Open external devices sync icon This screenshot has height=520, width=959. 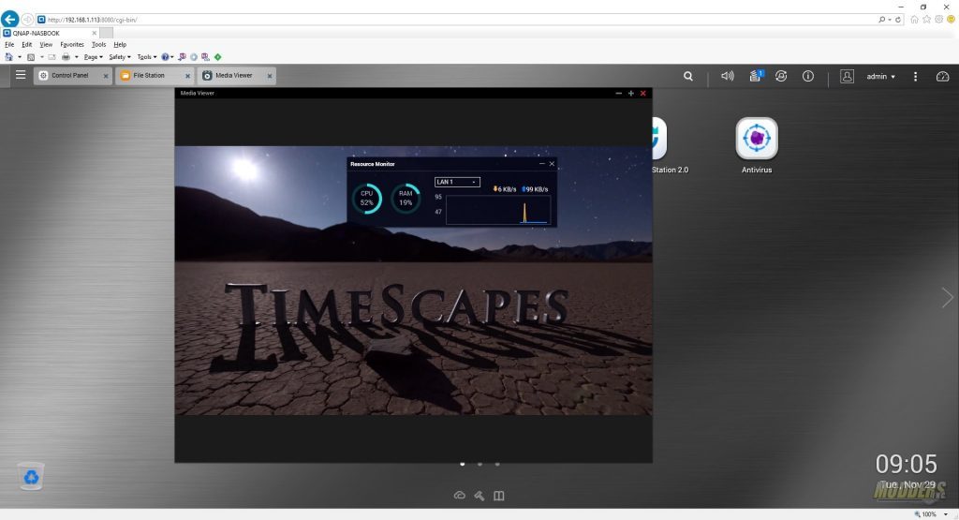tap(781, 76)
